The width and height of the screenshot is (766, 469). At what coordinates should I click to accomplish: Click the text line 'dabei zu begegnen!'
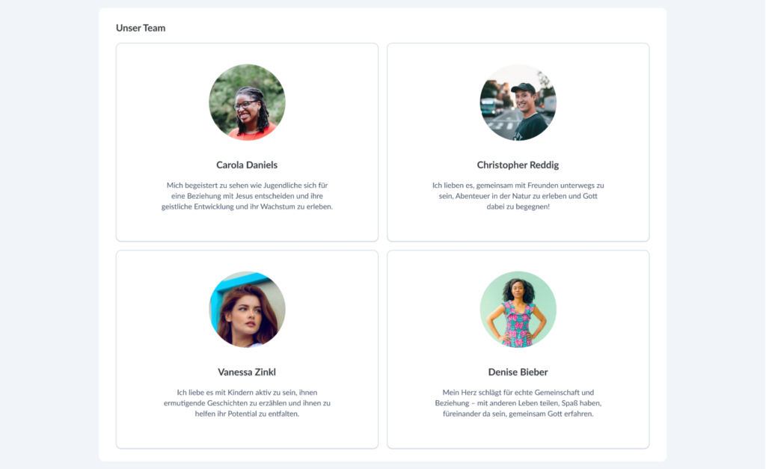pos(518,206)
